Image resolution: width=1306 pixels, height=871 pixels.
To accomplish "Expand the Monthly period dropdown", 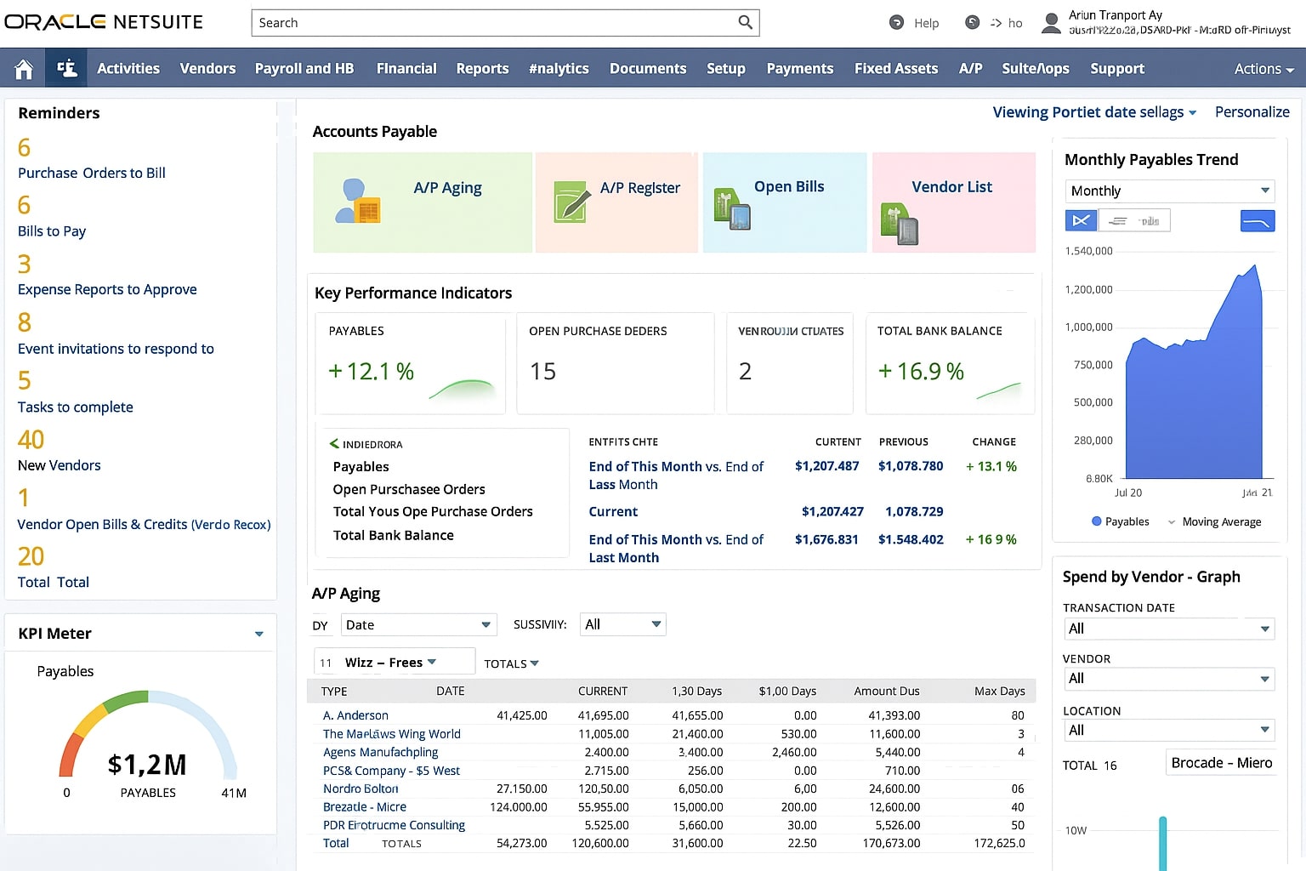I will (x=1169, y=191).
